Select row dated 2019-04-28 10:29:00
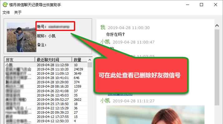The height and width of the screenshot is (124, 223). (46, 82)
